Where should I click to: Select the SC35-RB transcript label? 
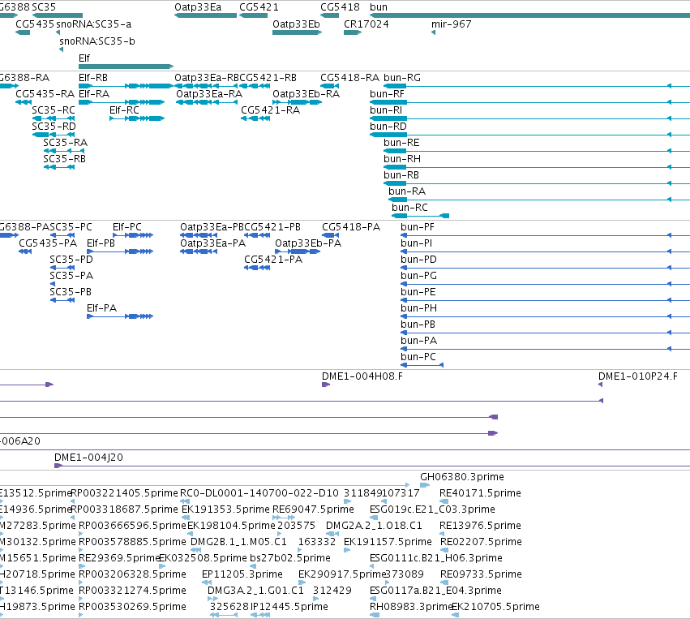click(x=64, y=159)
